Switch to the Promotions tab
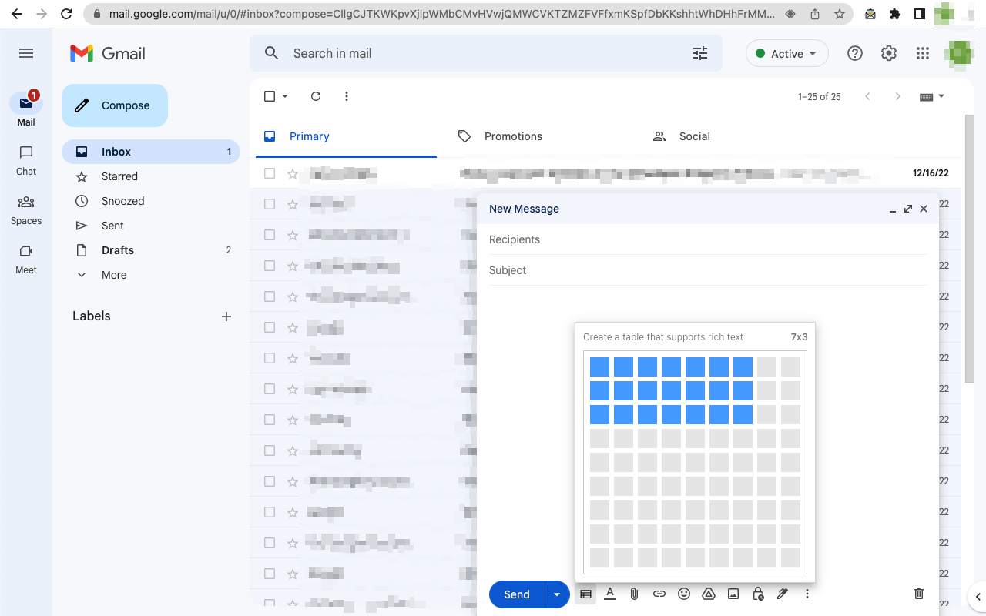Image resolution: width=986 pixels, height=616 pixels. point(511,136)
